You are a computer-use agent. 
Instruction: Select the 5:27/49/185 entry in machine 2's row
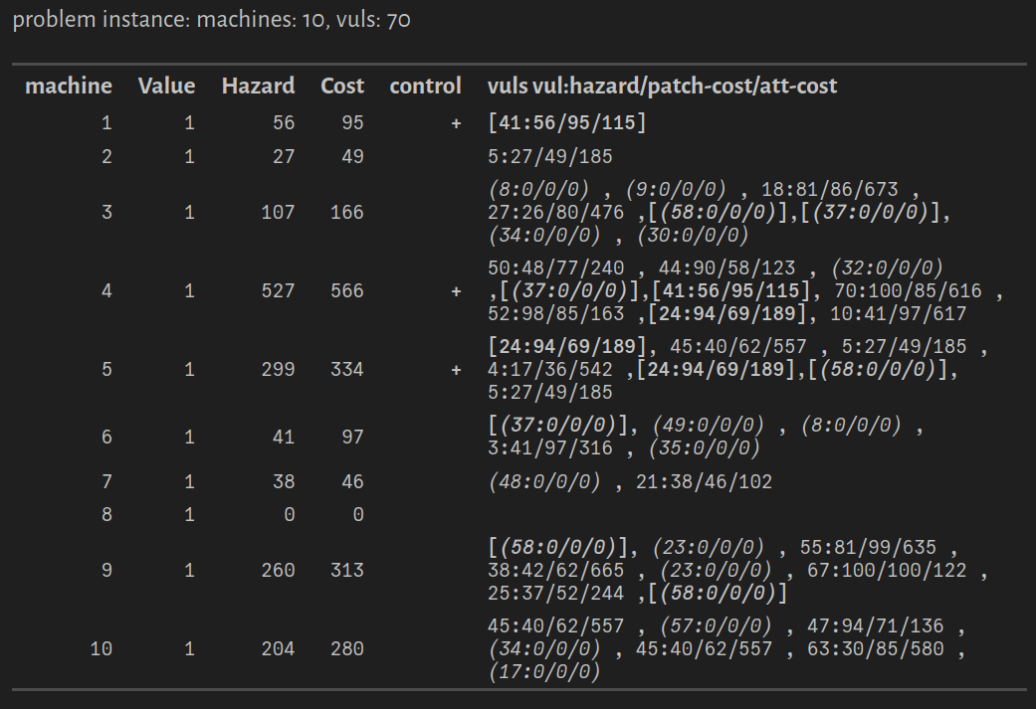tap(550, 157)
